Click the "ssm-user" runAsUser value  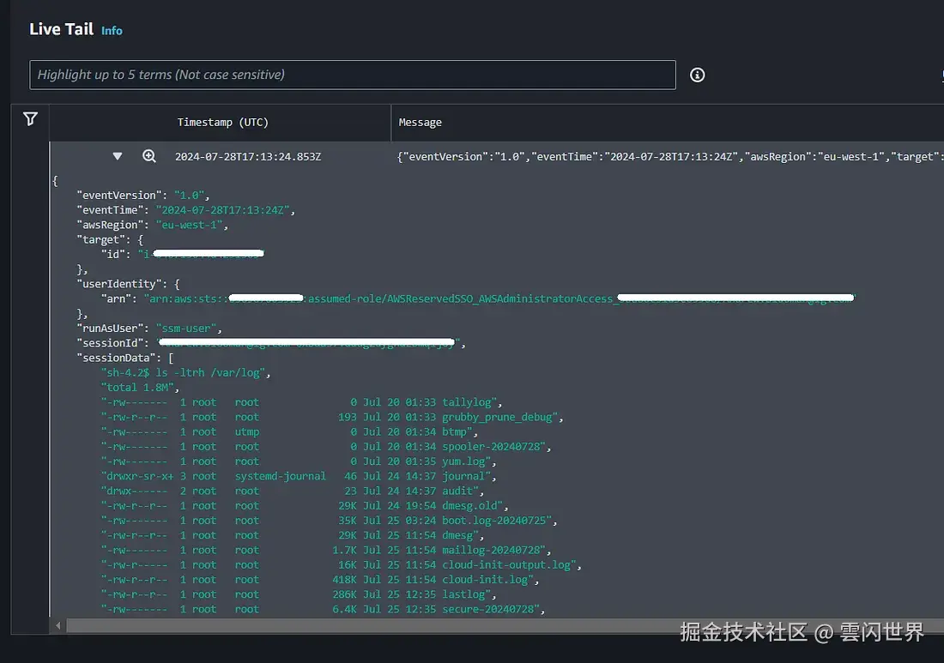coord(186,328)
